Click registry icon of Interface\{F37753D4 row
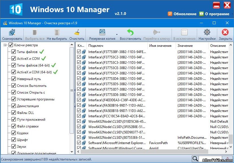Screen dimensions: 234x163 pos(84,79)
